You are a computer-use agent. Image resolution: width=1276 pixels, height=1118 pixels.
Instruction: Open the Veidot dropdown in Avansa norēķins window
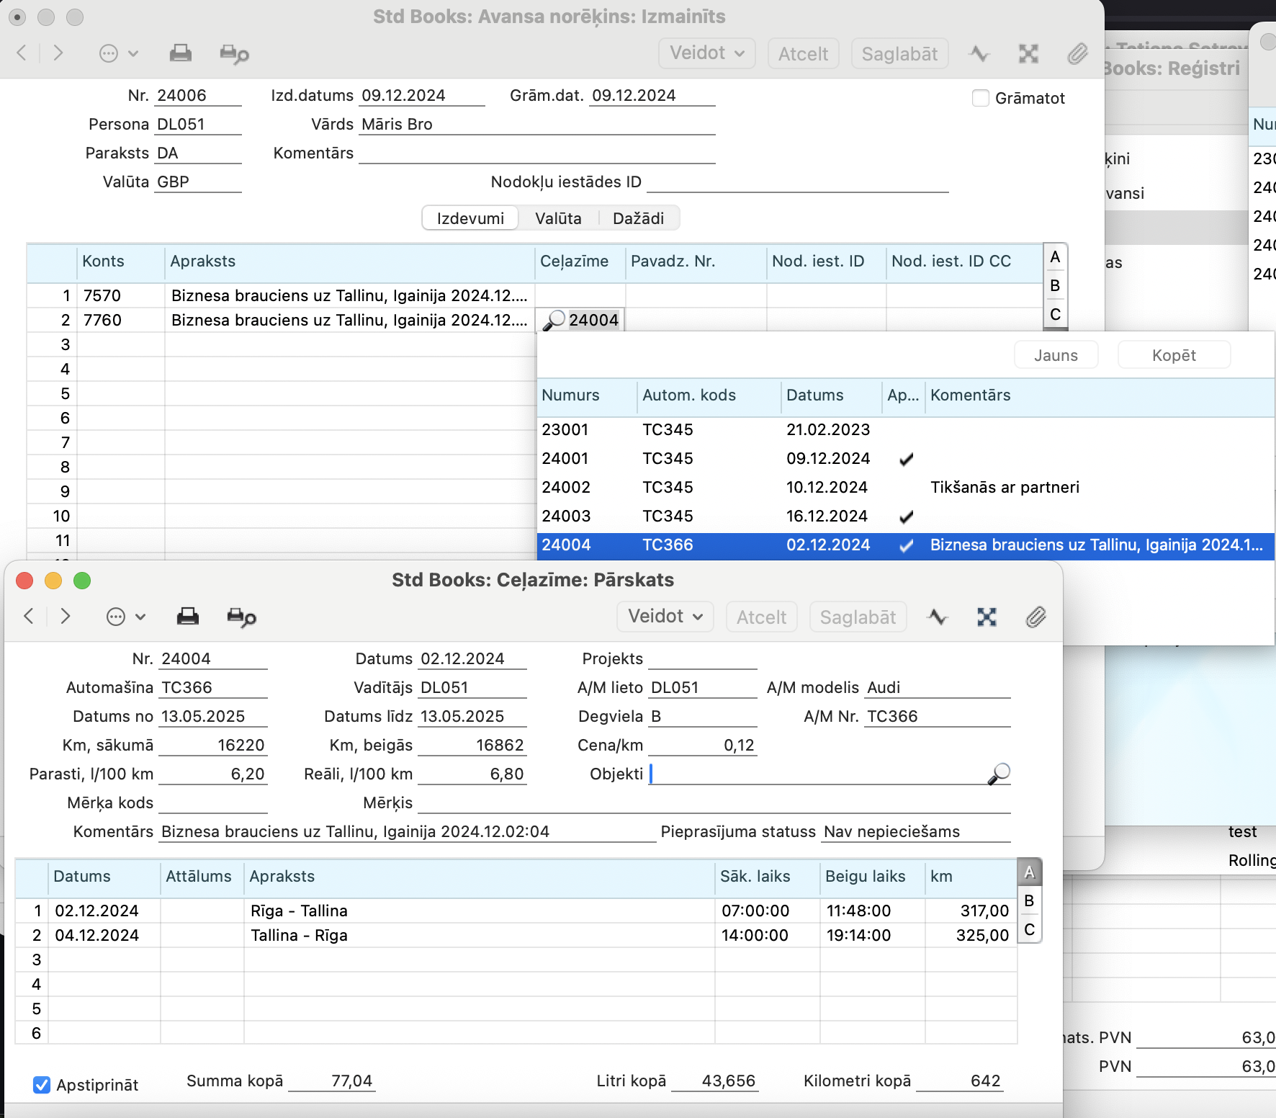[707, 53]
